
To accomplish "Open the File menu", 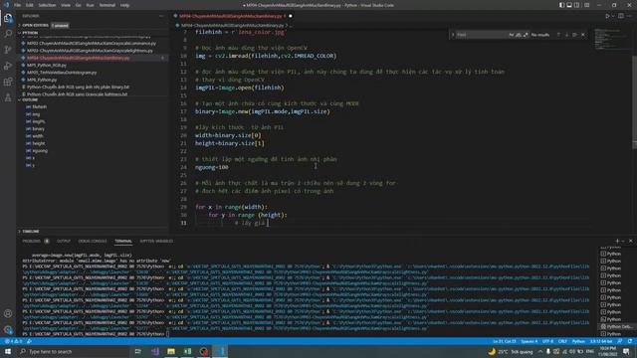I will tap(18, 5).
